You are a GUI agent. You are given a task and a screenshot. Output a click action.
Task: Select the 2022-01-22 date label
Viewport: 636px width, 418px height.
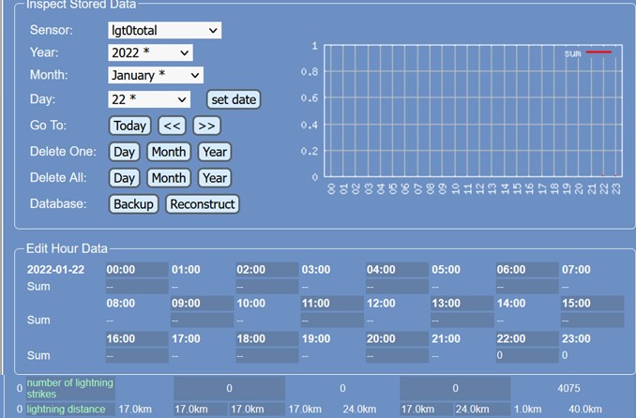click(55, 270)
